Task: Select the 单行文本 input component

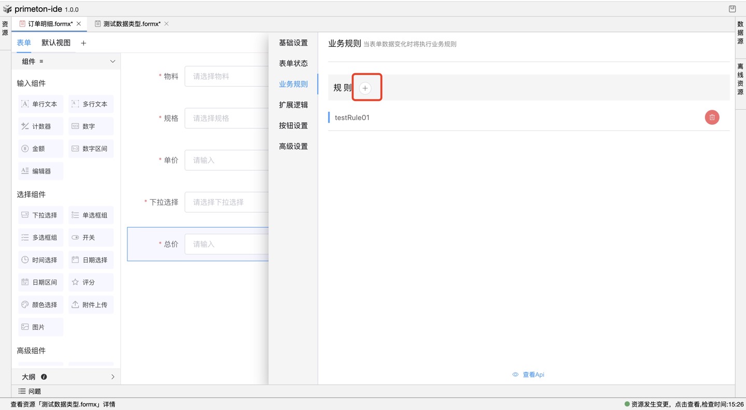Action: coord(40,104)
